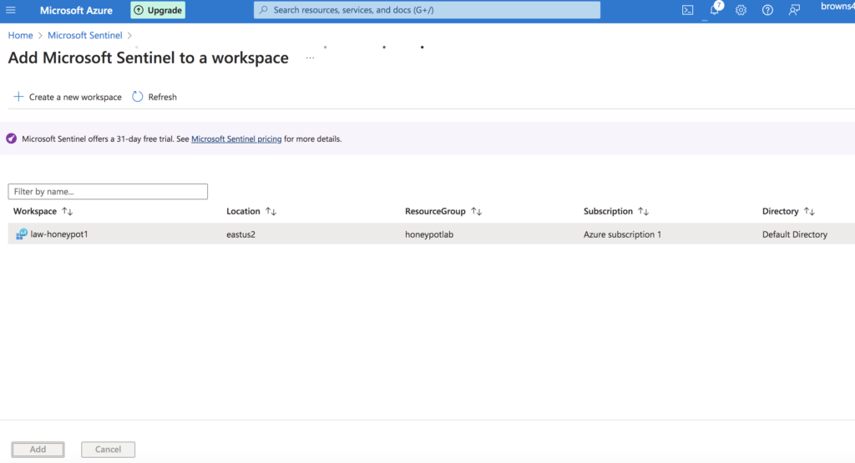Sort by Subscription column
The width and height of the screenshot is (855, 463).
point(616,211)
